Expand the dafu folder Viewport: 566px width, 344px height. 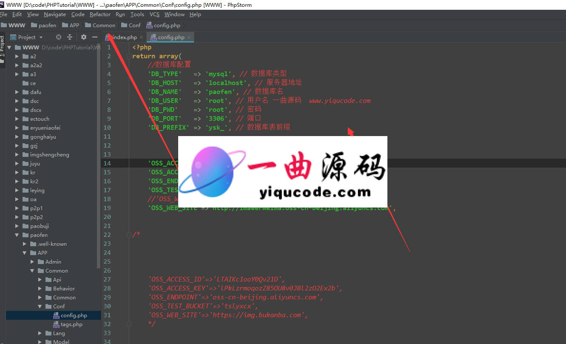(x=17, y=92)
